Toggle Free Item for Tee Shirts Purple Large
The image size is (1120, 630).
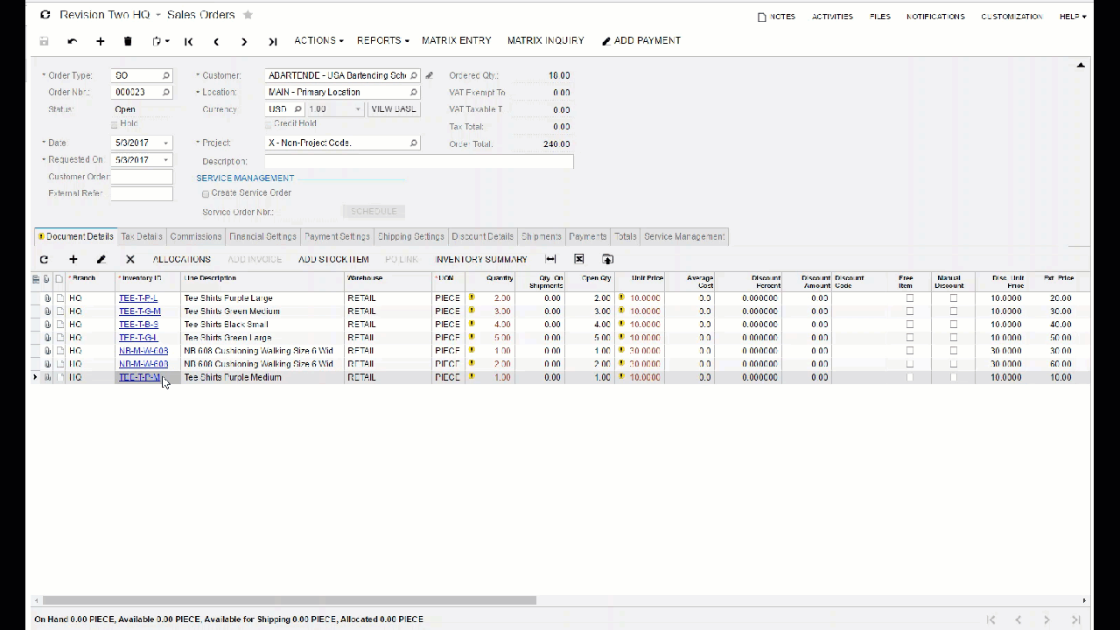tap(909, 298)
